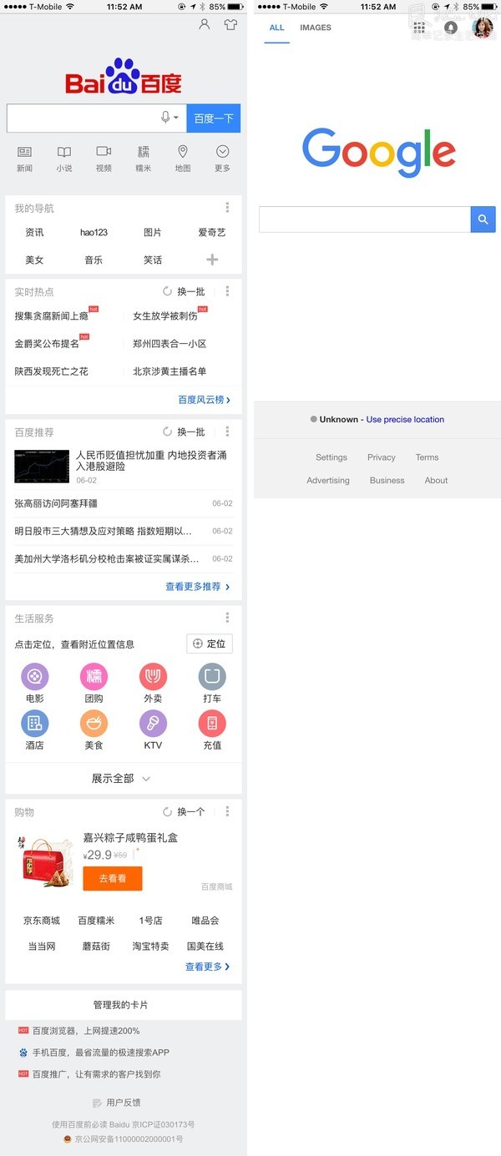Open 购物 card options menu
This screenshot has width=501, height=1156.
click(227, 811)
